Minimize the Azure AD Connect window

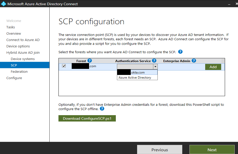point(229,4)
